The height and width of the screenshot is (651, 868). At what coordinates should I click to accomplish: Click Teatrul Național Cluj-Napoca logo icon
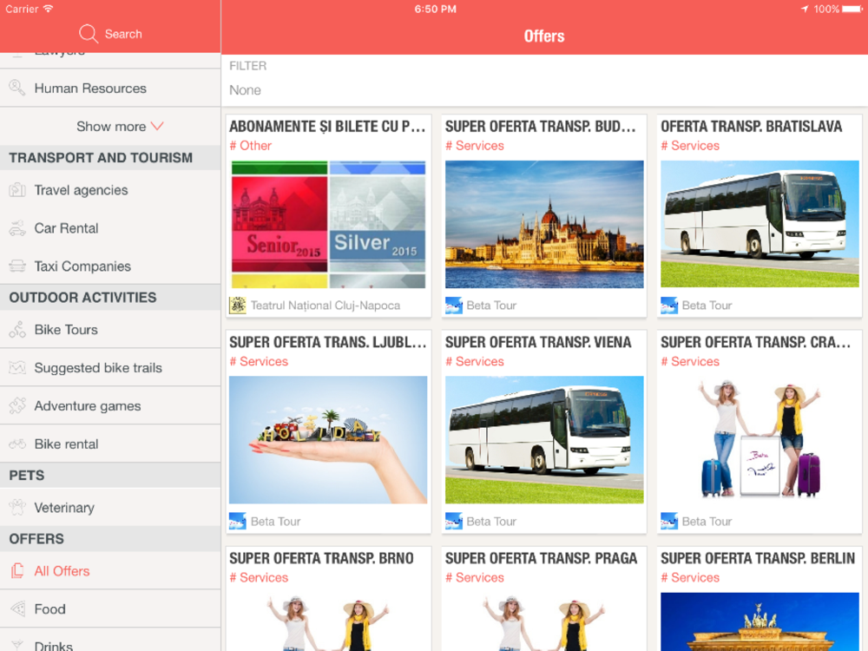pos(238,305)
